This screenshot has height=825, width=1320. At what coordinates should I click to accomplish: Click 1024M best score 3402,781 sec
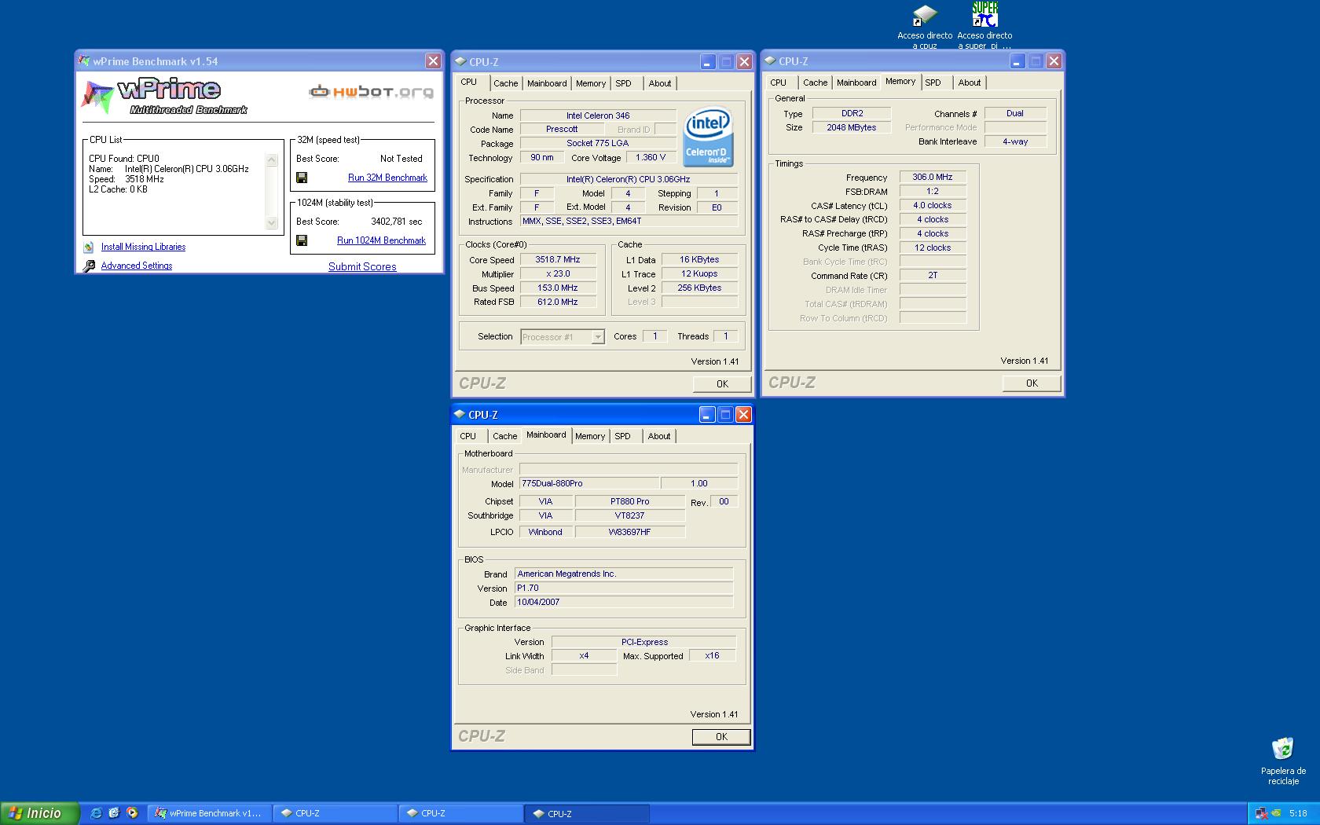point(396,222)
